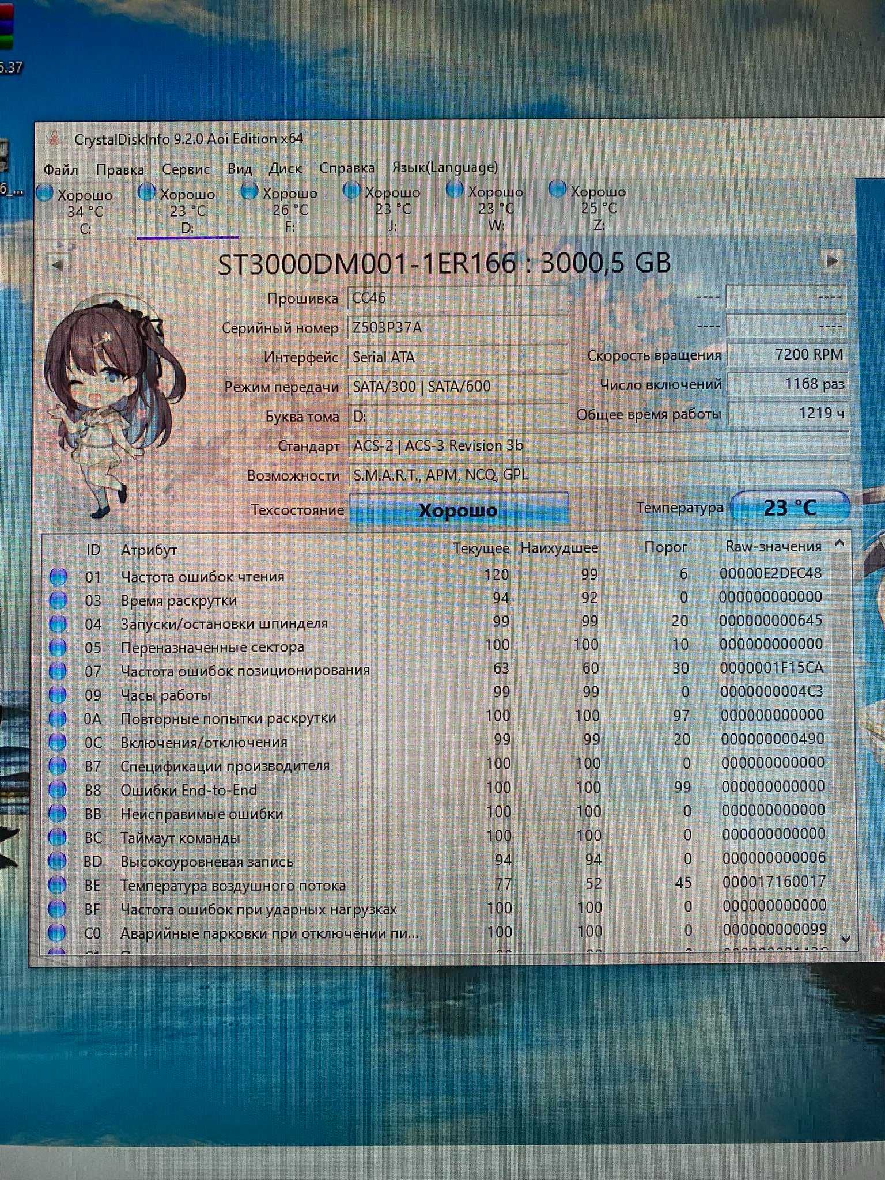Click status icon for 0C Включения/отключения
The height and width of the screenshot is (1180, 885).
coord(58,742)
